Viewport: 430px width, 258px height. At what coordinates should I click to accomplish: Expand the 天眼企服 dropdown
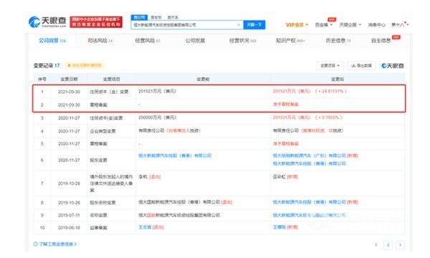[350, 25]
